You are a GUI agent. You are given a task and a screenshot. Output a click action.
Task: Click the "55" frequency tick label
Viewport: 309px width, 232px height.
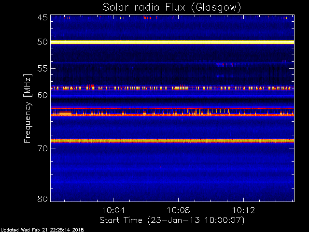[x=42, y=69]
